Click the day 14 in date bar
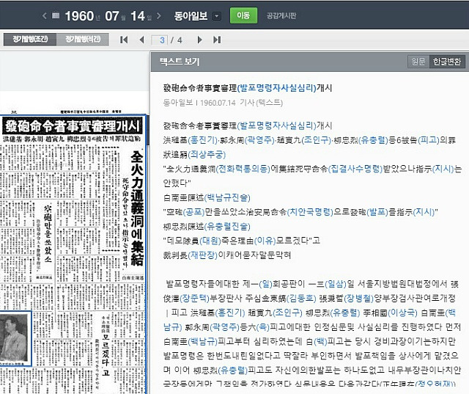The width and height of the screenshot is (469, 394). coord(138,16)
